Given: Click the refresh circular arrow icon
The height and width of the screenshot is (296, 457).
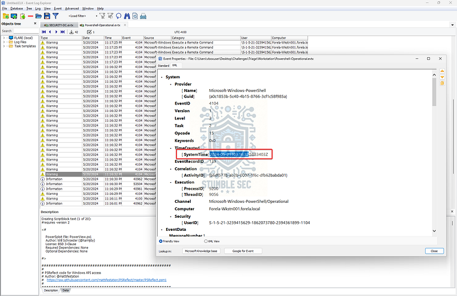Looking at the screenshot, I should point(118,16).
